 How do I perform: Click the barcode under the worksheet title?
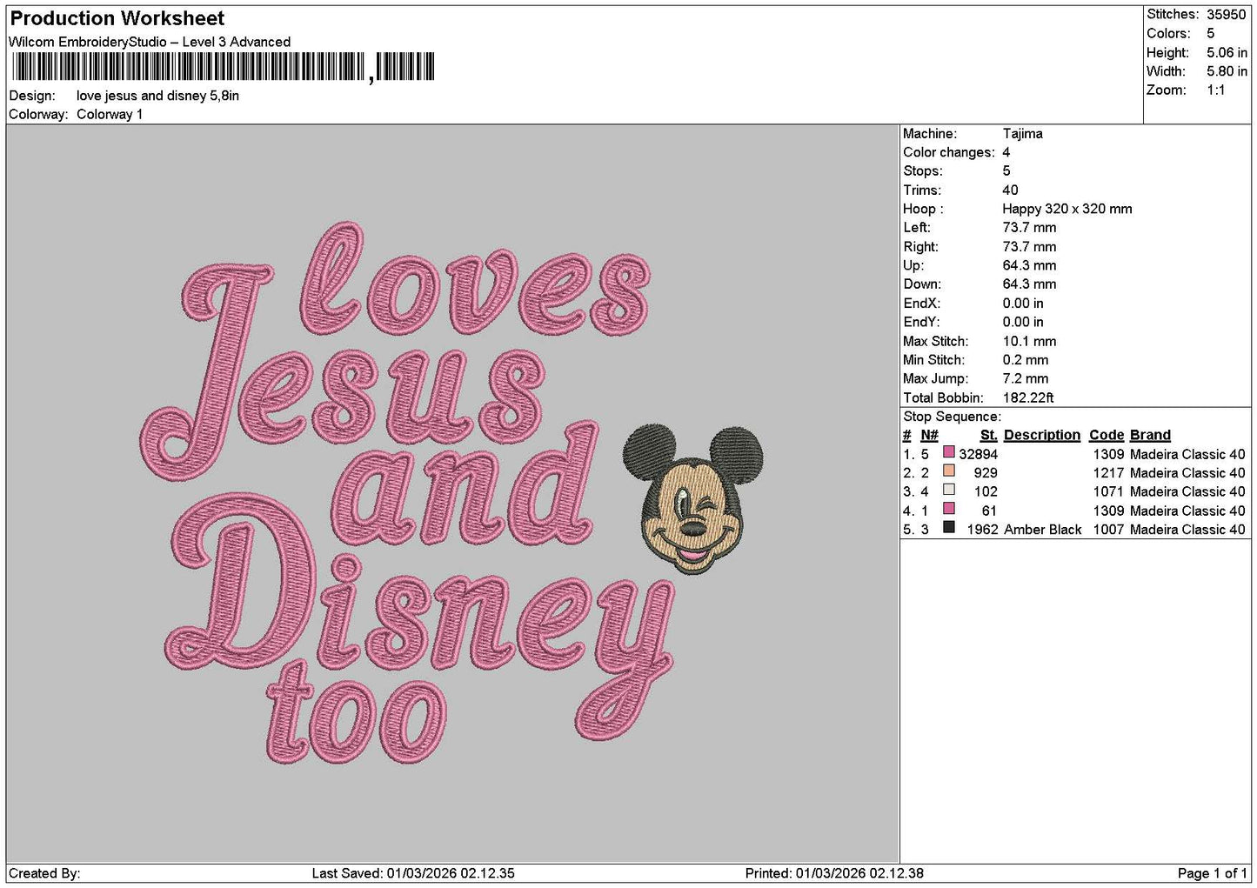pyautogui.click(x=222, y=68)
